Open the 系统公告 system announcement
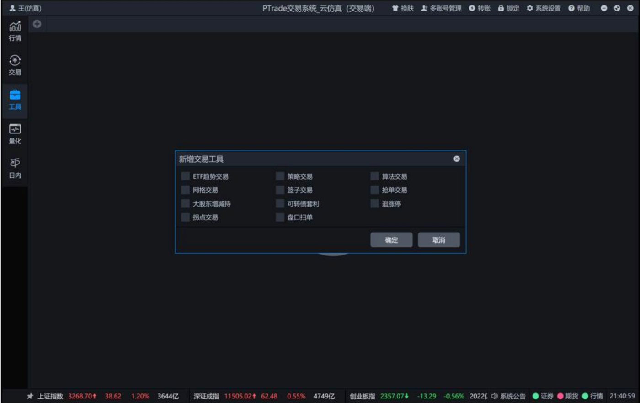The width and height of the screenshot is (640, 403). (x=508, y=396)
